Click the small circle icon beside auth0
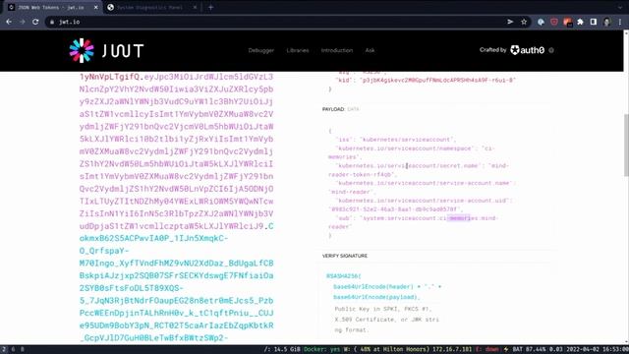The width and height of the screenshot is (629, 354). (551, 50)
